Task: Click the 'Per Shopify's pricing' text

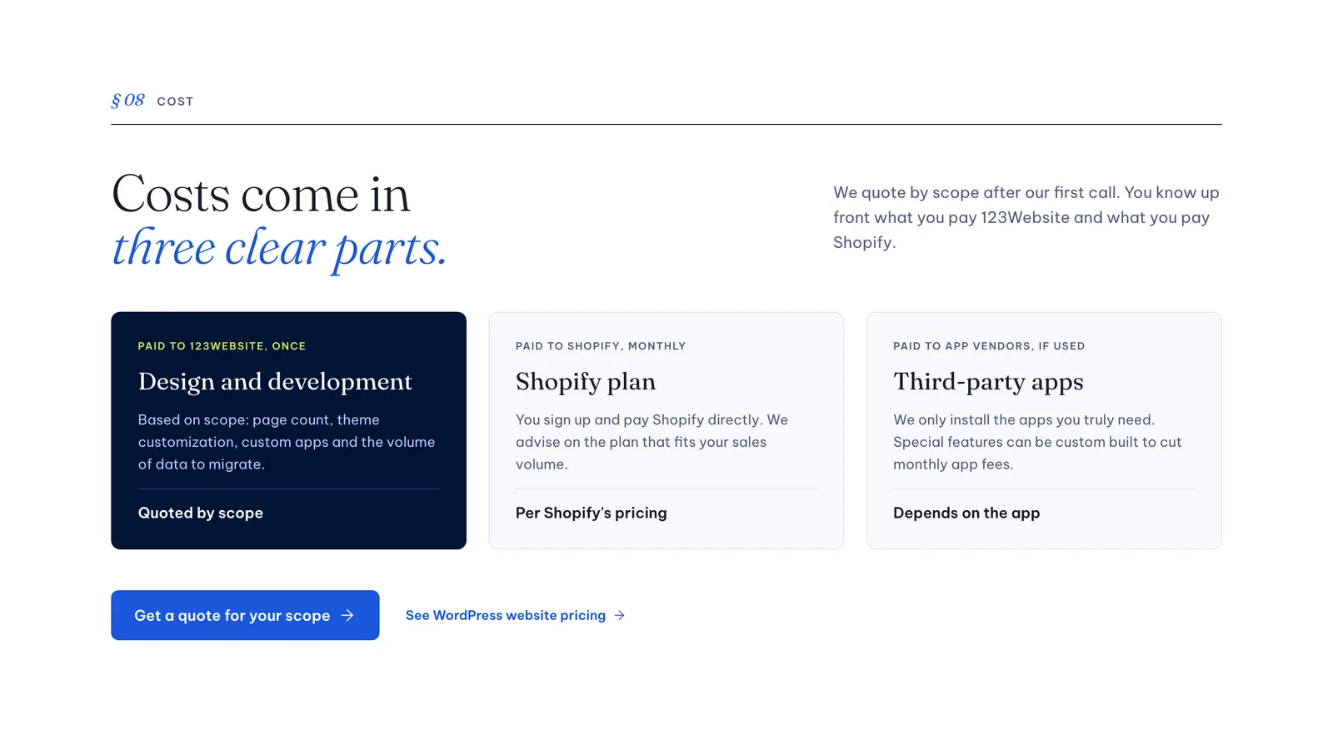Action: click(592, 513)
